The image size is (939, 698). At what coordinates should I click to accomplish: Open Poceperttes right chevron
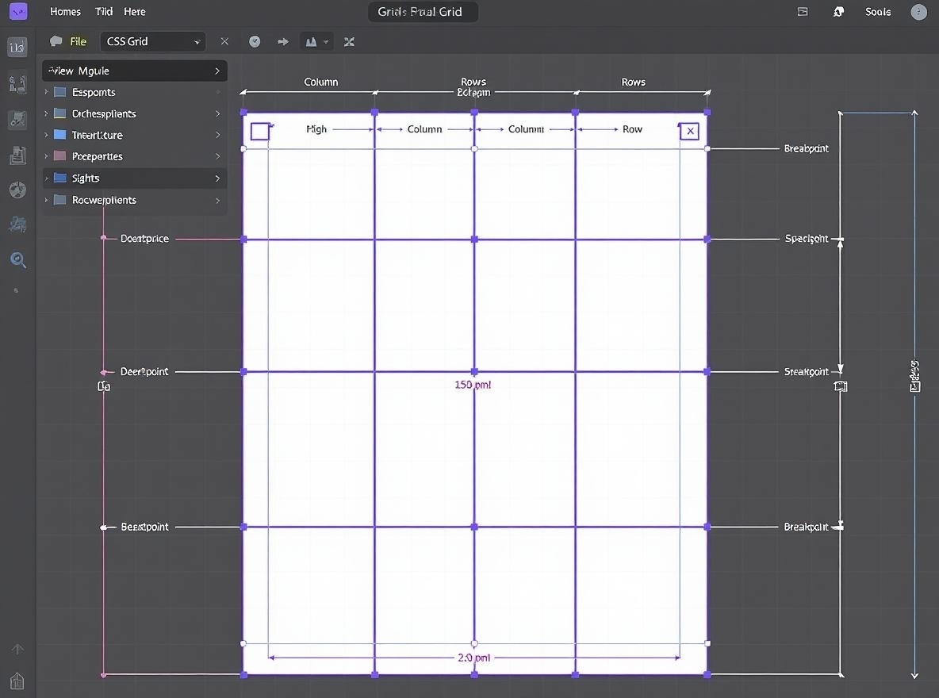pyautogui.click(x=218, y=155)
